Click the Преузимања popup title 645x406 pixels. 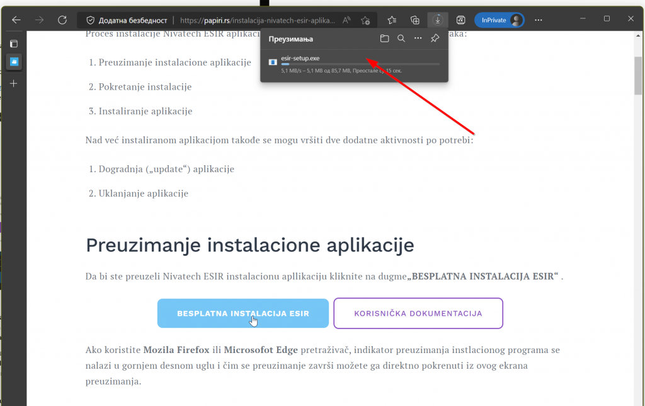coord(291,39)
